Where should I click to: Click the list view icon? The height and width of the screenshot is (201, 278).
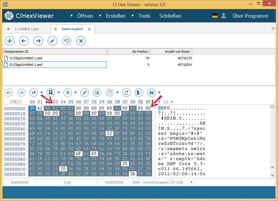(67, 92)
